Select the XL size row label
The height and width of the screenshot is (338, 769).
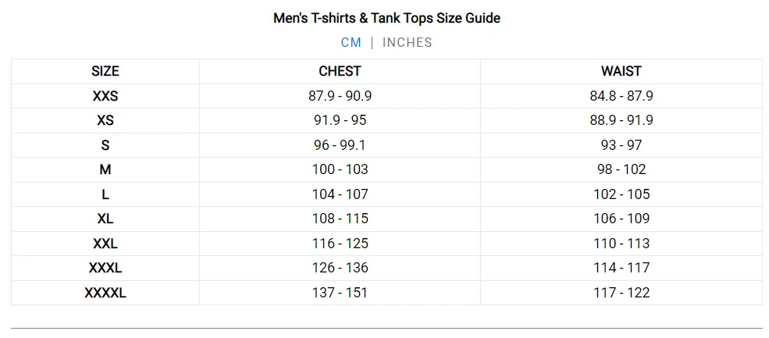click(105, 219)
